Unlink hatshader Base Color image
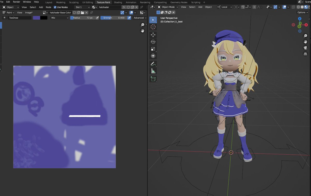311x196 pixels. (x=87, y=12)
